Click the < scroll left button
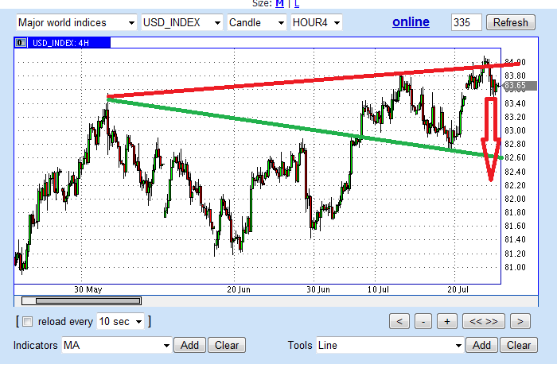Screen dimensions: 557x368 (x=399, y=322)
